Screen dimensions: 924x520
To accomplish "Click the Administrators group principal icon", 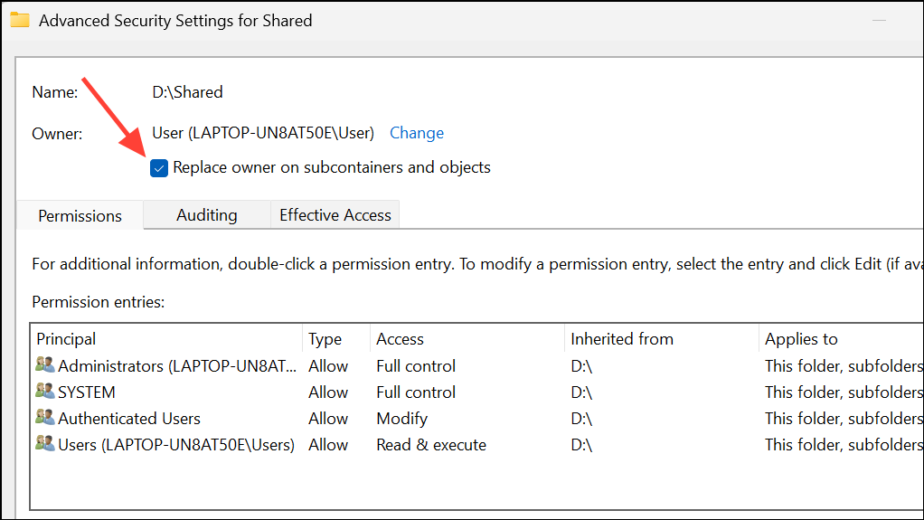I will coord(44,365).
